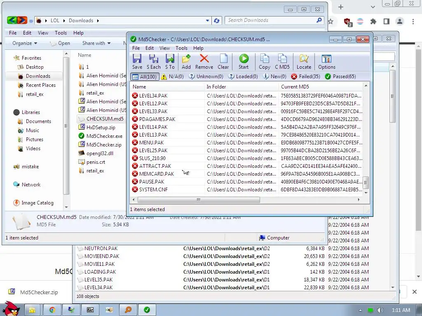Click the Save icon in Md5Checker toolbar
The height and width of the screenshot is (316, 422).
137,62
